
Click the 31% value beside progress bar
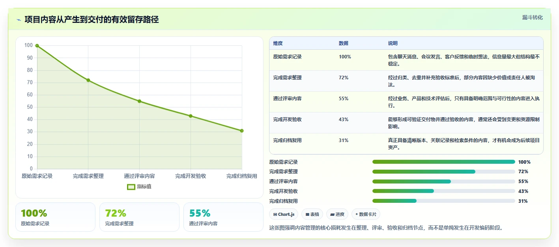523,201
